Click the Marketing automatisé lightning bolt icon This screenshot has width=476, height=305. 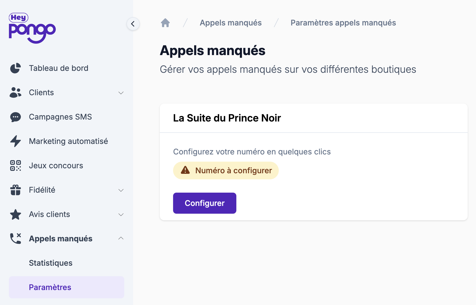pos(16,141)
